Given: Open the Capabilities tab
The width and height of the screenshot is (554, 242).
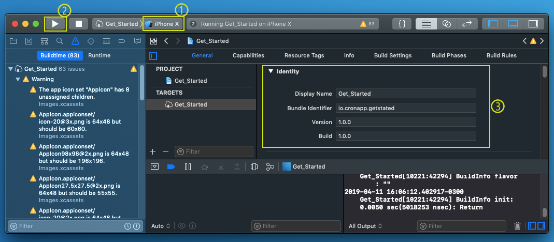Looking at the screenshot, I should pyautogui.click(x=248, y=55).
